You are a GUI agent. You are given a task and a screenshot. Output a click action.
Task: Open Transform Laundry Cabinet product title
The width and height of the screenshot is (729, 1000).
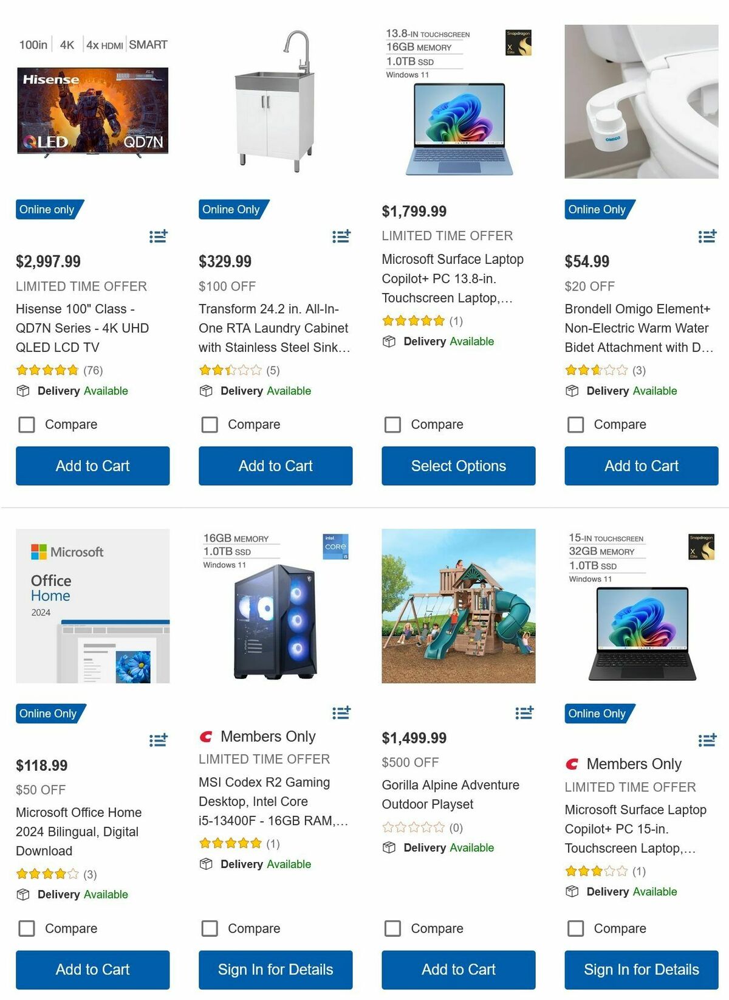(274, 328)
